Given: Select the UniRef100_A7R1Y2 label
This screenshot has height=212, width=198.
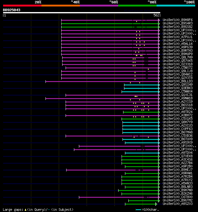Looking at the screenshot, I should pos(178,180).
